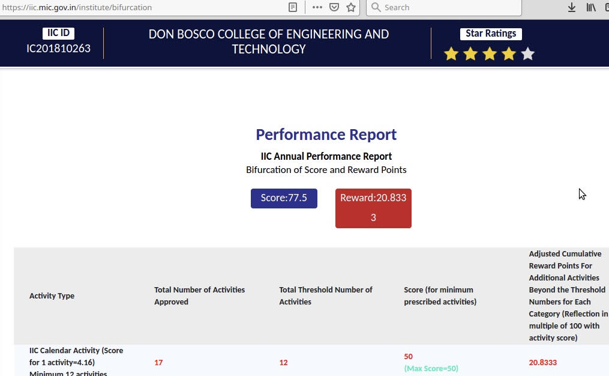Save page to Pocket icon
609x376 pixels.
coord(334,7)
